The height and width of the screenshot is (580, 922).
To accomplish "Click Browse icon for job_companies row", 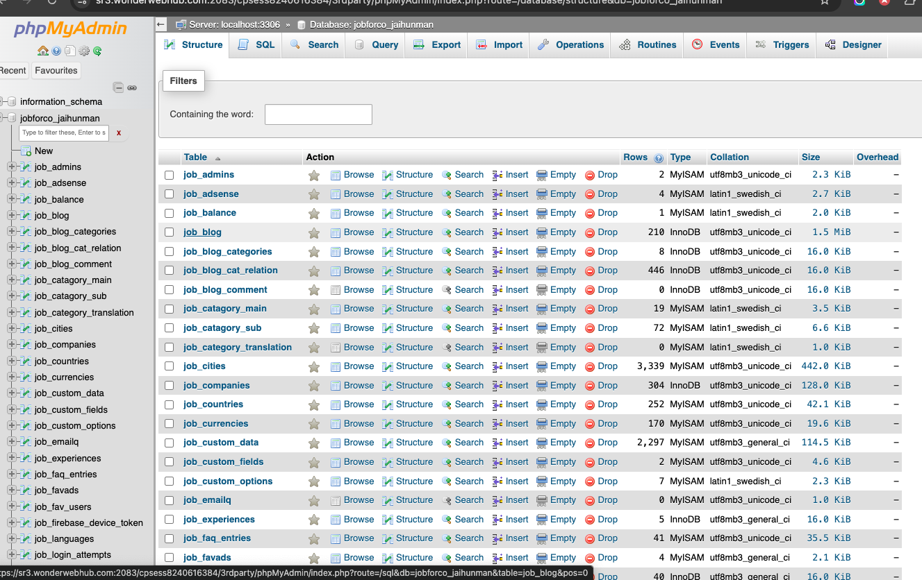I will tap(336, 386).
